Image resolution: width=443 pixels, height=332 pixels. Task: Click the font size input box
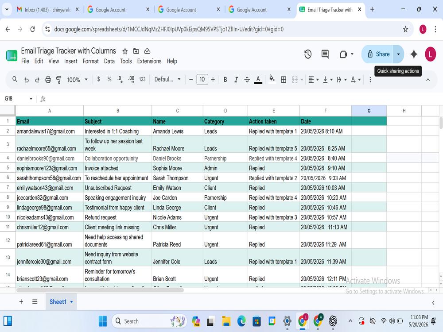pyautogui.click(x=202, y=79)
